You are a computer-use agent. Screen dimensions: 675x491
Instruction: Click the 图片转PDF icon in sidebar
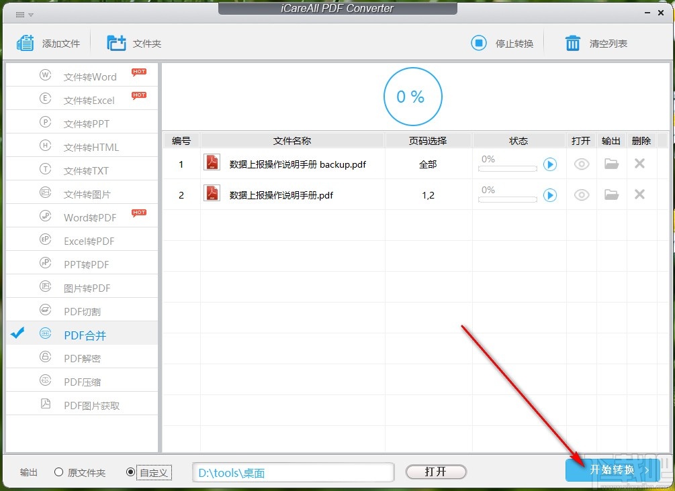pyautogui.click(x=45, y=286)
